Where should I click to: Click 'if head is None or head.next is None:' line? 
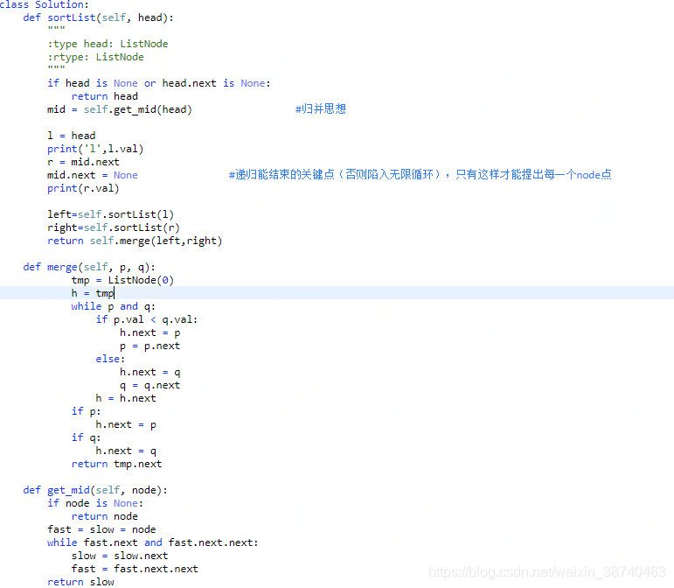click(158, 83)
